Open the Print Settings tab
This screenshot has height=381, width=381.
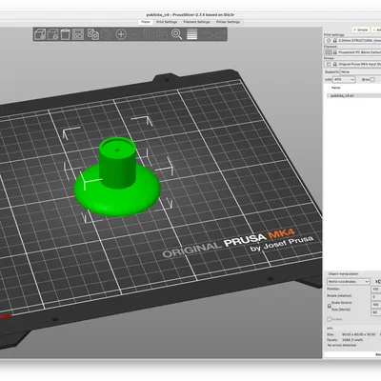pos(167,22)
